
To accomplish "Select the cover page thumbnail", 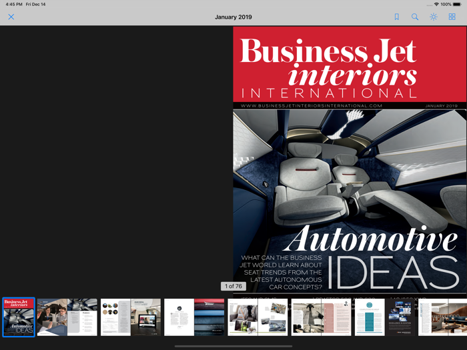I will pyautogui.click(x=19, y=317).
